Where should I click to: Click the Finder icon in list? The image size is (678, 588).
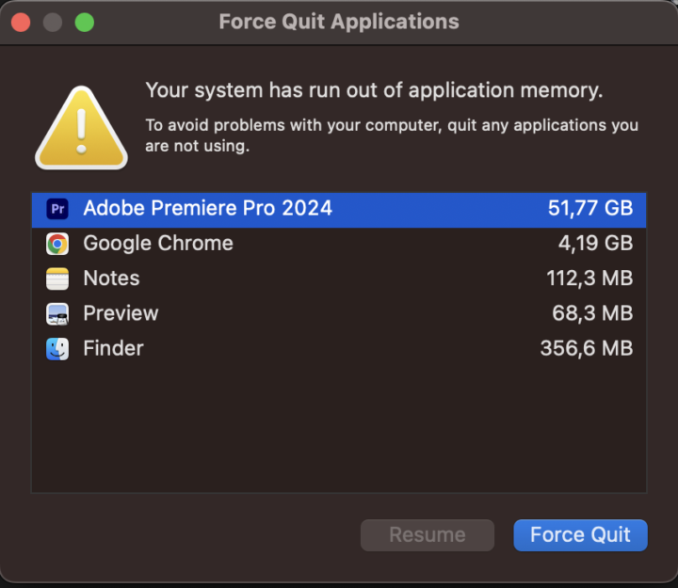coord(57,348)
